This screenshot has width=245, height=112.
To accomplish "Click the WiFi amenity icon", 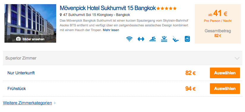I will [x=129, y=39].
